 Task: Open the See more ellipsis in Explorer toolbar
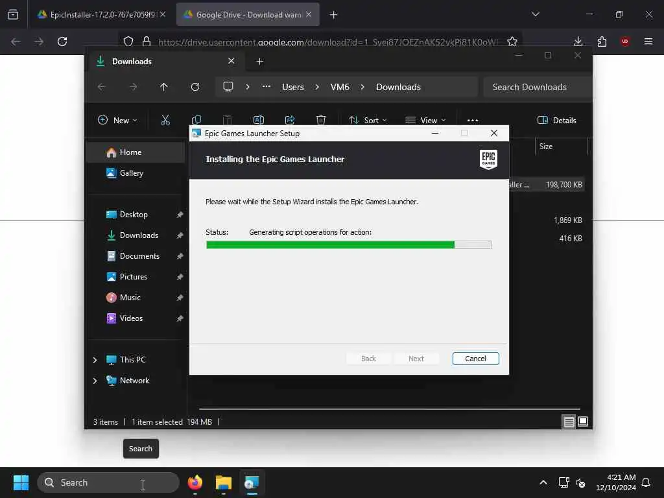(473, 120)
